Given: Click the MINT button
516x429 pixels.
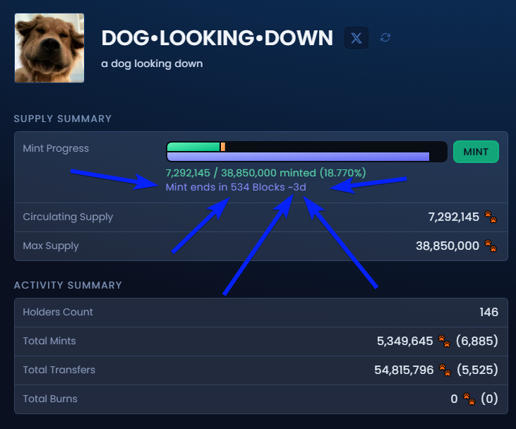Looking at the screenshot, I should (x=476, y=152).
